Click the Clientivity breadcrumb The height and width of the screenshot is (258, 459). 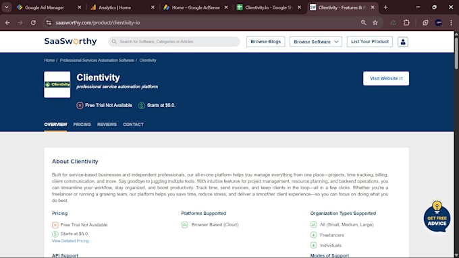click(x=148, y=60)
